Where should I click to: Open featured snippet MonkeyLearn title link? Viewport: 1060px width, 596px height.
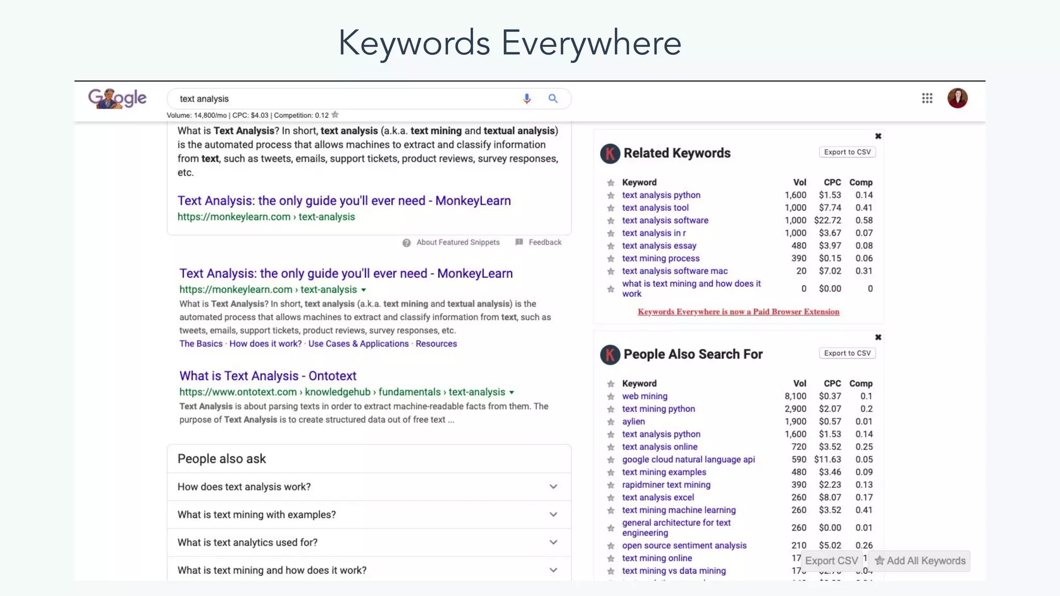click(344, 201)
